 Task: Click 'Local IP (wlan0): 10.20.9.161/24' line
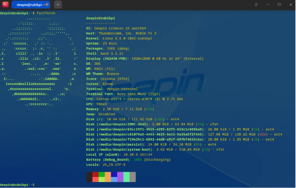tap(119, 155)
